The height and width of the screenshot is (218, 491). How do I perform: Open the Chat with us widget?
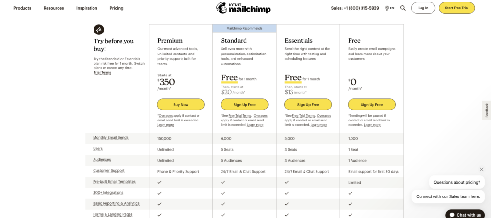coord(465,215)
